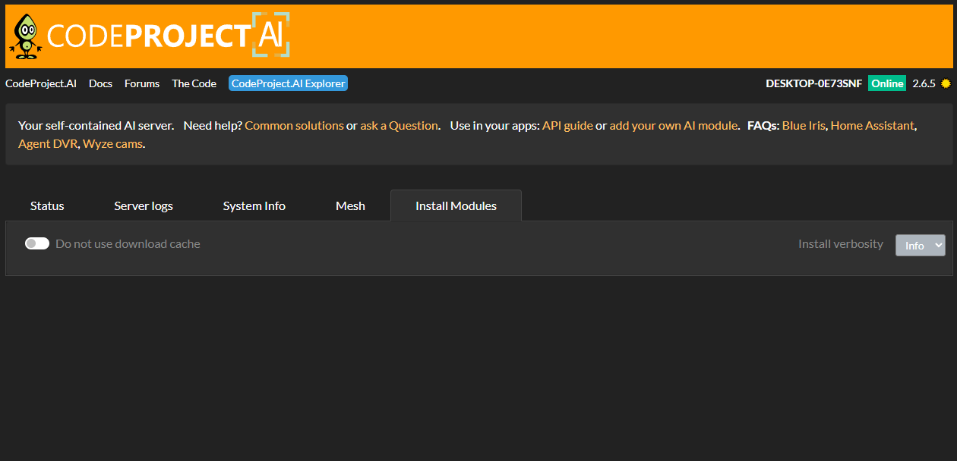Launch CodeProject.AI Explorer button
Screen dimensions: 957x461
(x=288, y=83)
